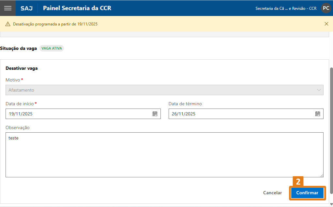Grab the Observação textarea resize handle
Image resolution: width=333 pixels, height=207 pixels.
click(322, 175)
